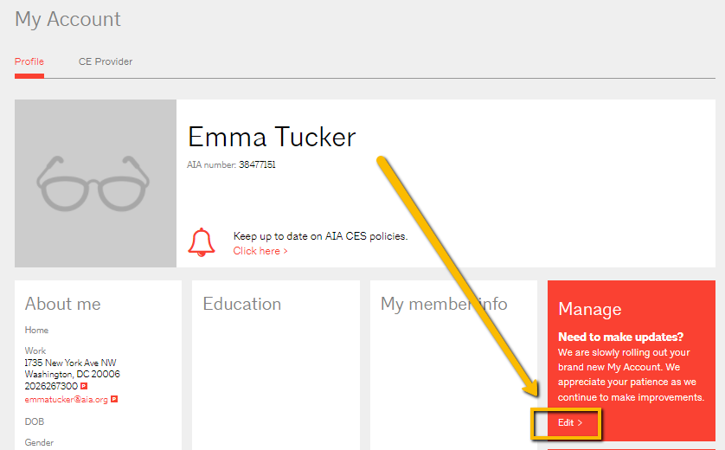This screenshot has height=450, width=725.
Task: Select the 1735 New York Ave NW address line
Action: point(70,363)
